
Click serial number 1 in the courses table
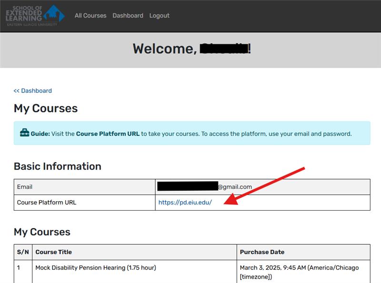pyautogui.click(x=19, y=268)
